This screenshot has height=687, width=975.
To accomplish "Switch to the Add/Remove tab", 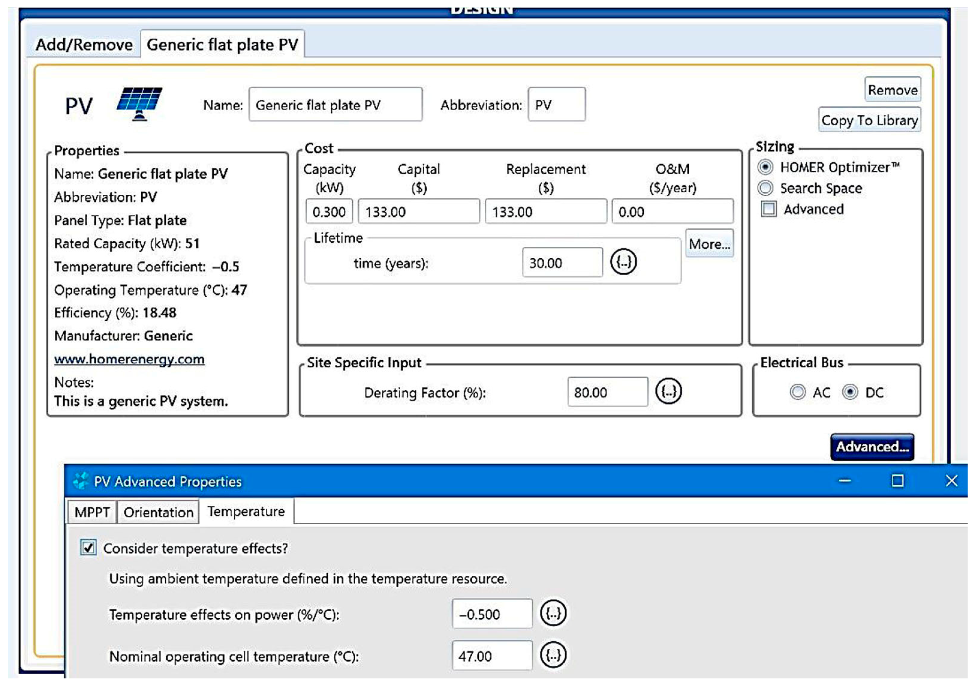I will [x=84, y=45].
